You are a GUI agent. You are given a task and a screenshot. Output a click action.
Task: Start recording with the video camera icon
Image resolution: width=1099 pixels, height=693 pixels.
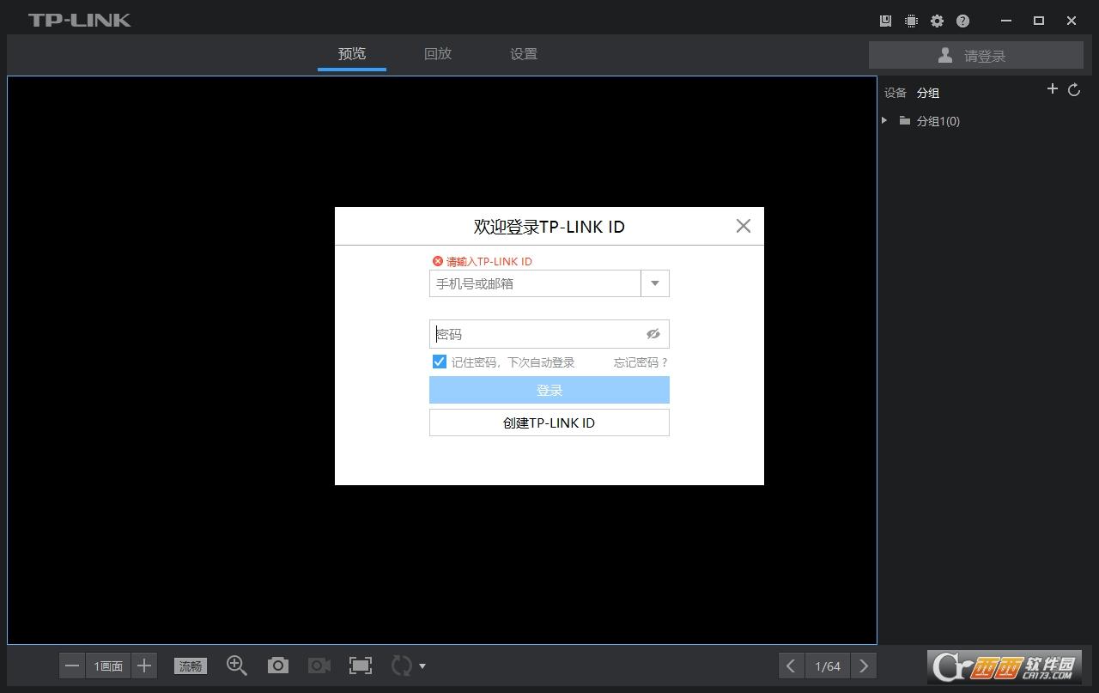point(319,666)
